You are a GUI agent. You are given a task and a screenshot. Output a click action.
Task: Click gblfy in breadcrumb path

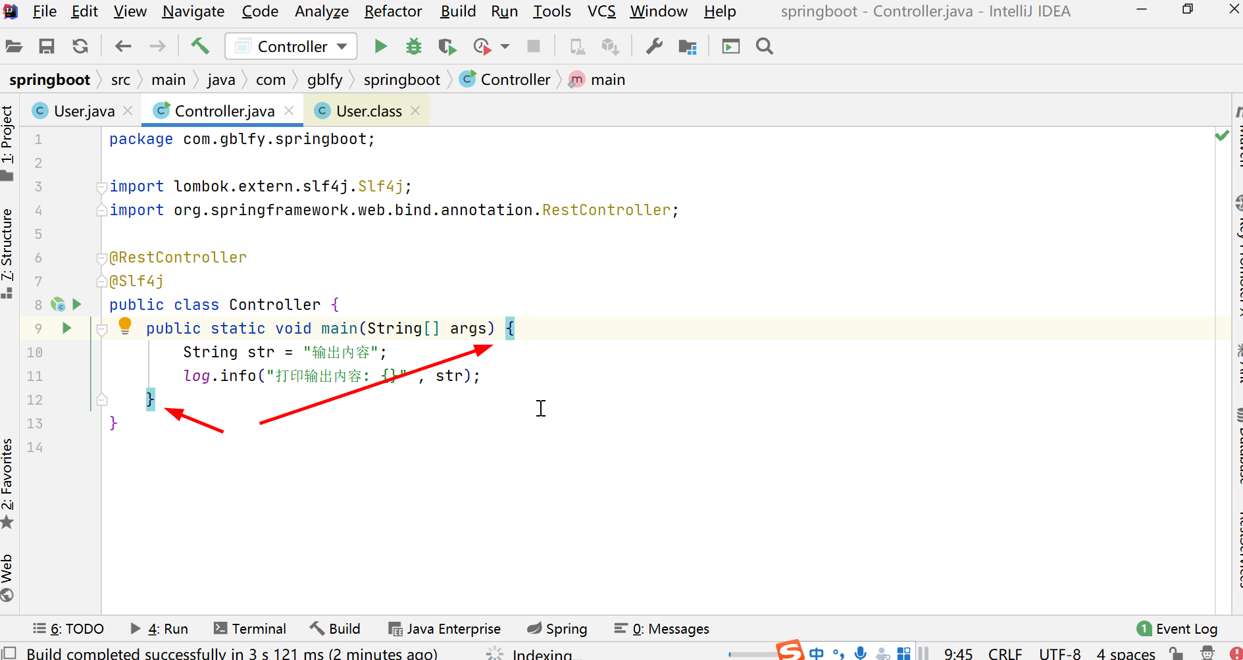tap(324, 80)
